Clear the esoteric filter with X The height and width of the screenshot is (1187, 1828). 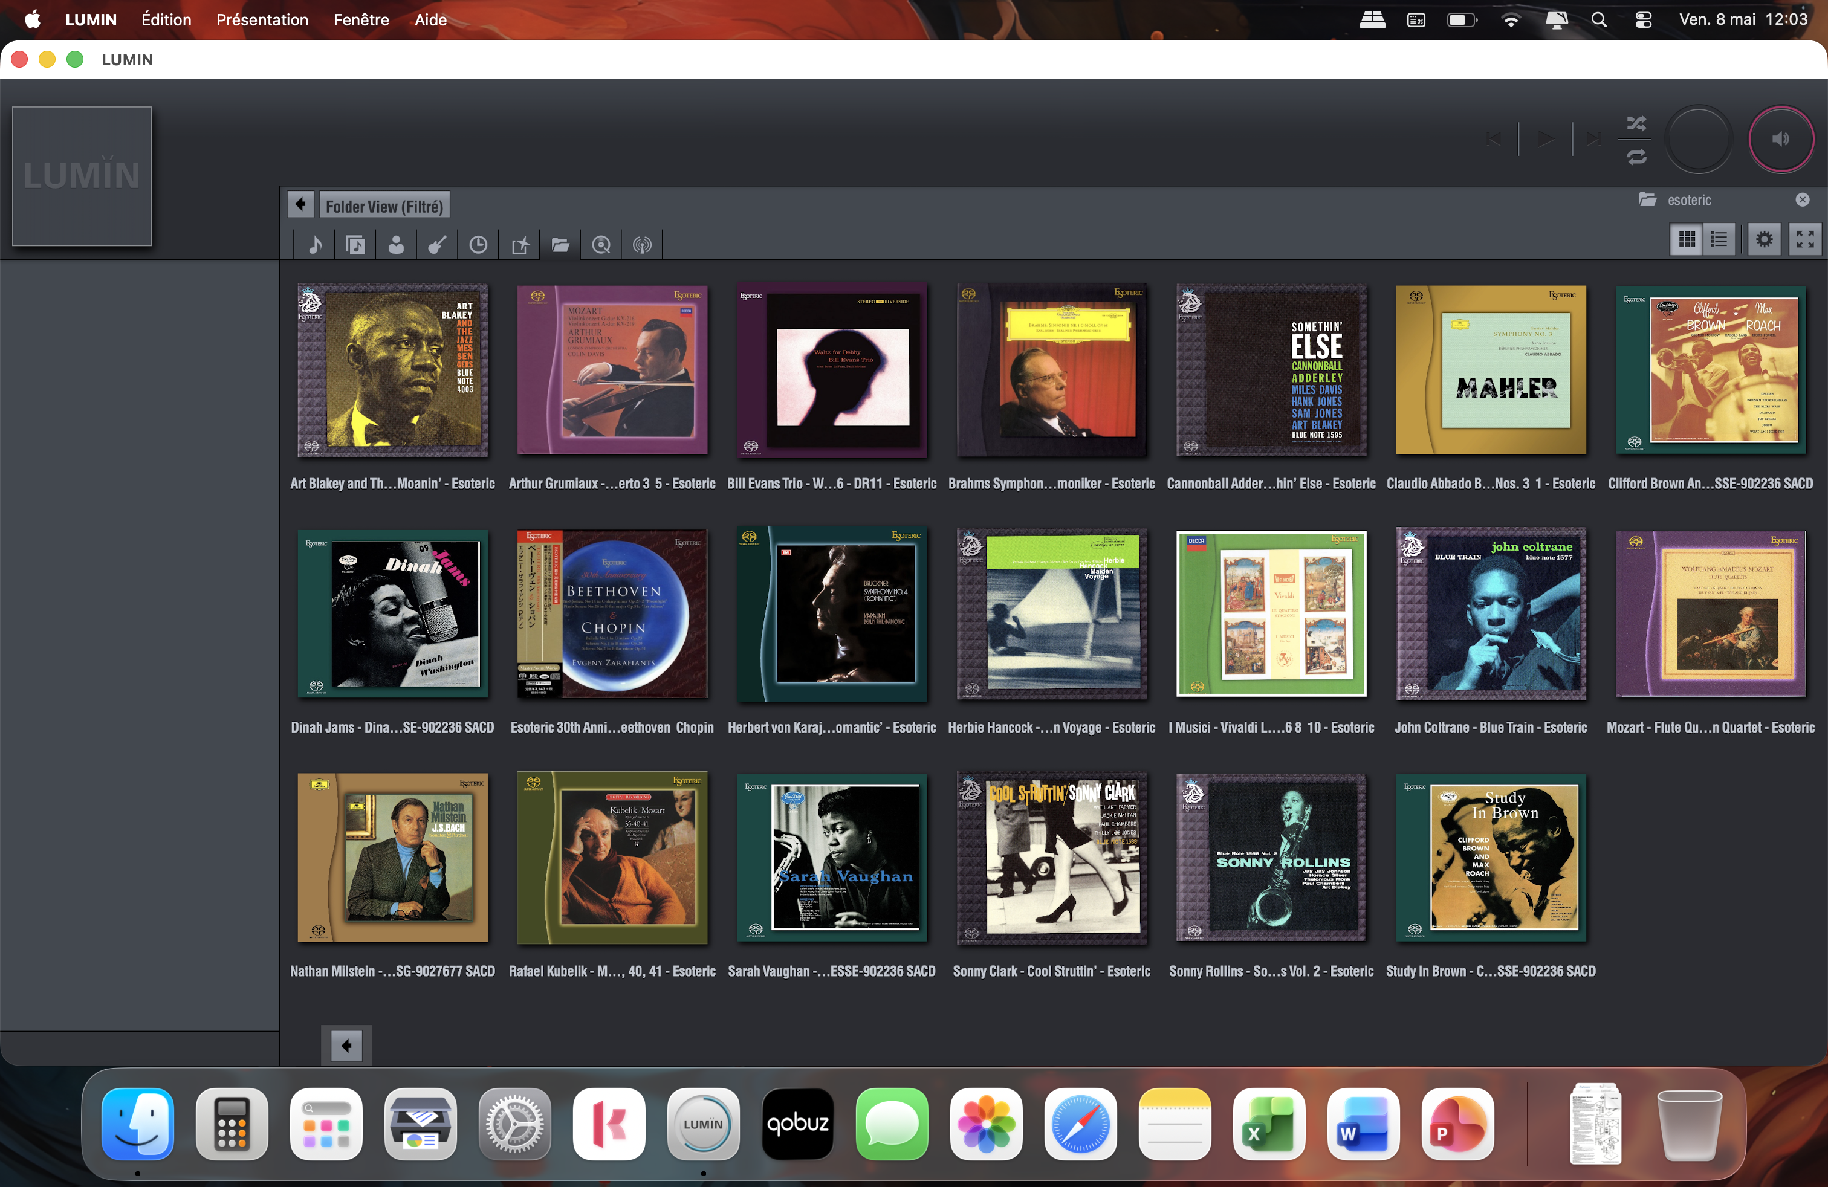tap(1803, 201)
